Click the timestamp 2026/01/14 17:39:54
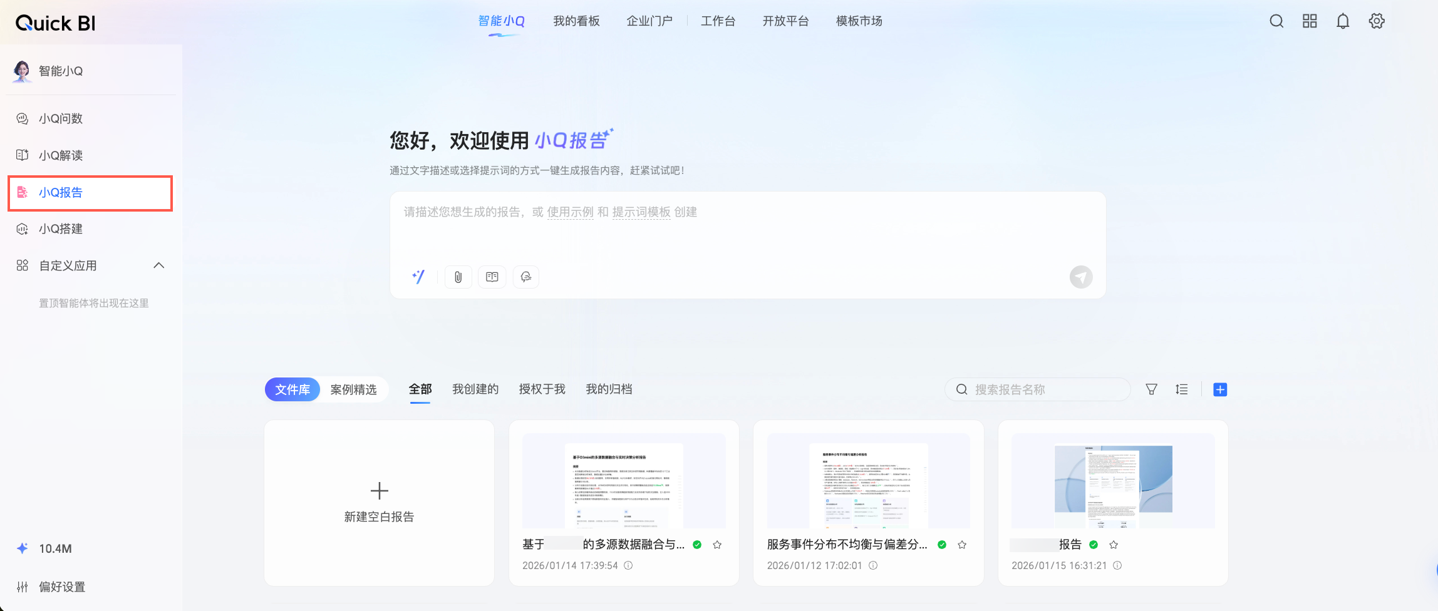The height and width of the screenshot is (611, 1438). (x=570, y=565)
